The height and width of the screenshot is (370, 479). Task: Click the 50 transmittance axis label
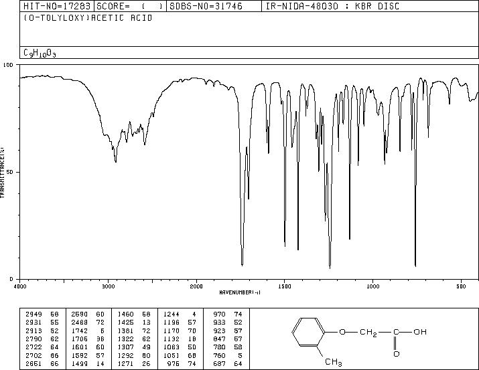click(x=10, y=172)
